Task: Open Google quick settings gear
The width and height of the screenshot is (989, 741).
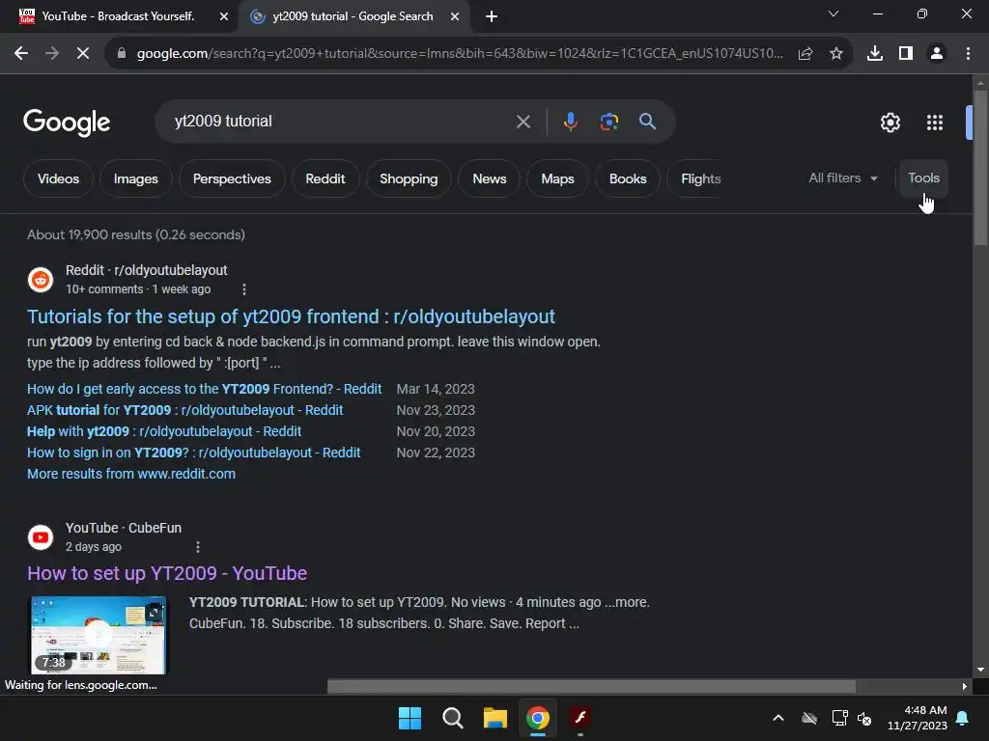Action: coord(890,123)
